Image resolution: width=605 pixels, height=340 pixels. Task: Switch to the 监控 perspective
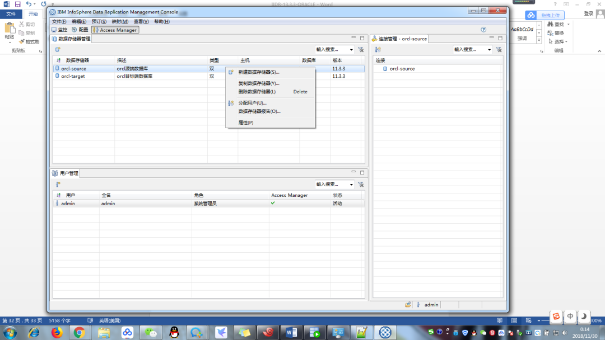(x=59, y=30)
